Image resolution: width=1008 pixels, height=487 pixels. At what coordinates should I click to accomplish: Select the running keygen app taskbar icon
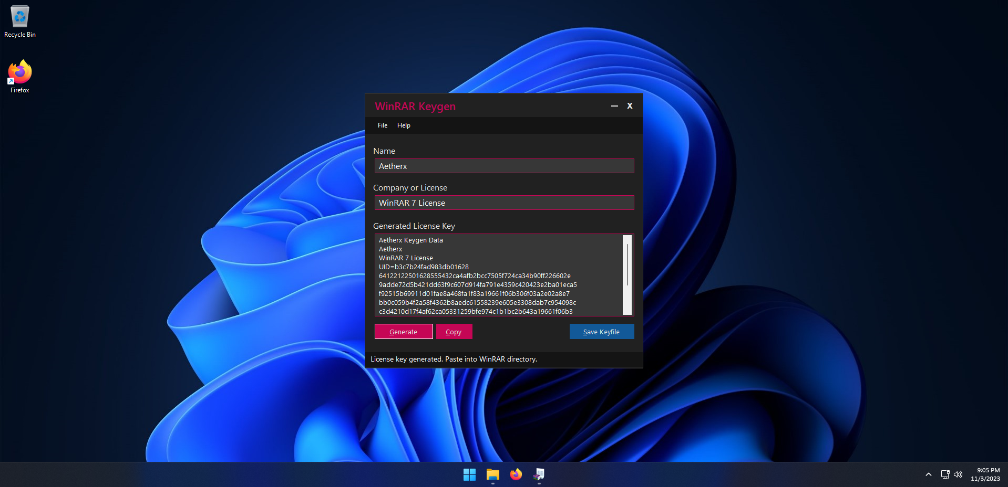pyautogui.click(x=539, y=474)
